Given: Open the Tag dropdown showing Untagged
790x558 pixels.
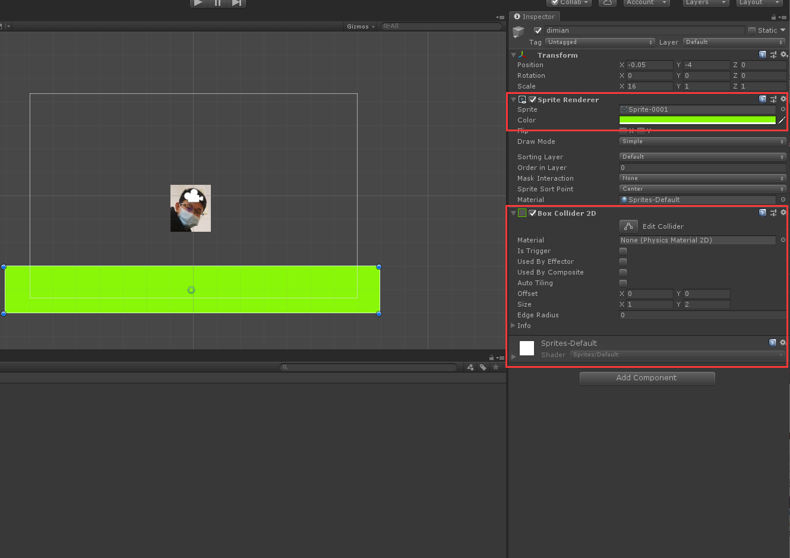Looking at the screenshot, I should coord(600,42).
